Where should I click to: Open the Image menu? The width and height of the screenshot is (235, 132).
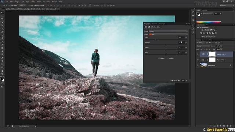(x=17, y=1)
